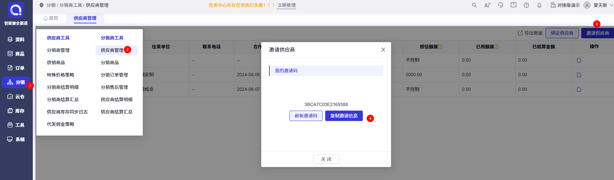This screenshot has height=180, width=614.
Task: Open 分销售后管理 menu entry
Action: 114,87
